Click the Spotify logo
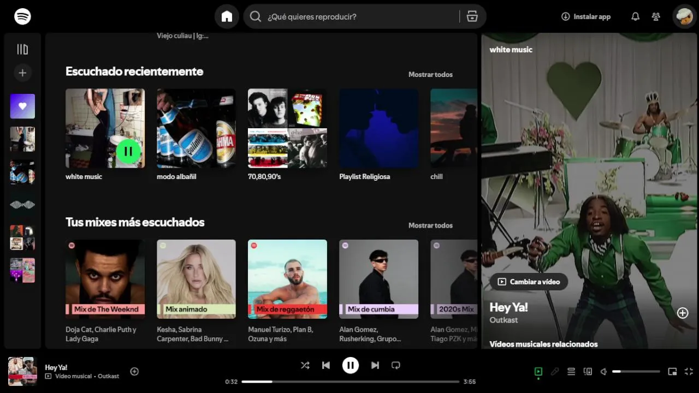This screenshot has height=393, width=699. point(22,16)
